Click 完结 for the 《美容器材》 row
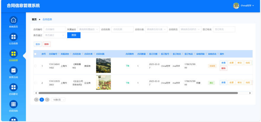Viewport: 261px width, 122px height. click(248, 63)
